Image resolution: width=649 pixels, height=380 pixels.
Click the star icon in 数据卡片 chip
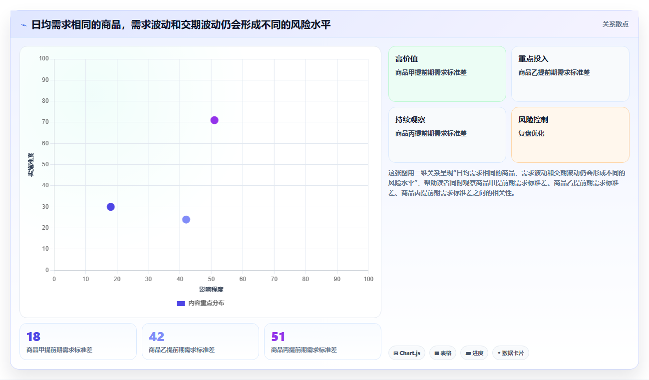tap(499, 353)
